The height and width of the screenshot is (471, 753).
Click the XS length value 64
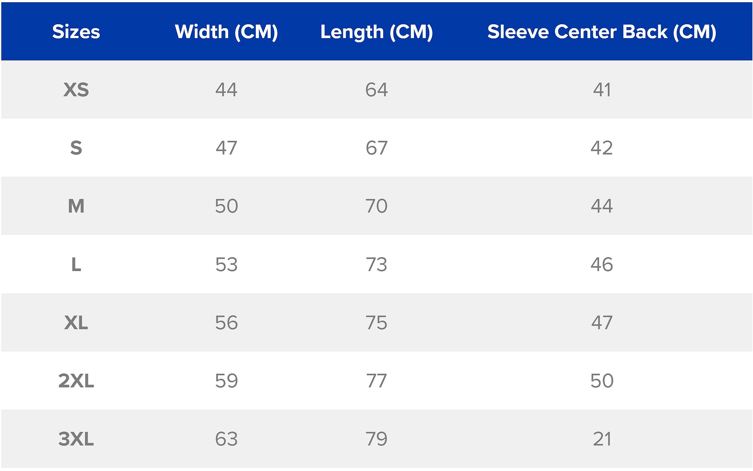(x=376, y=89)
